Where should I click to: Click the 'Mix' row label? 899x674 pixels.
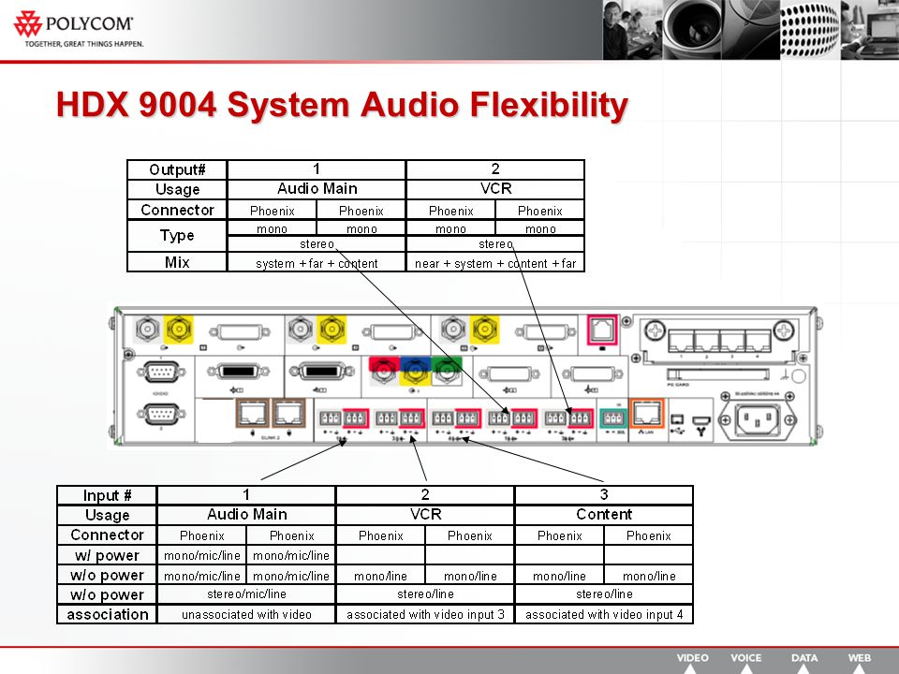177,262
